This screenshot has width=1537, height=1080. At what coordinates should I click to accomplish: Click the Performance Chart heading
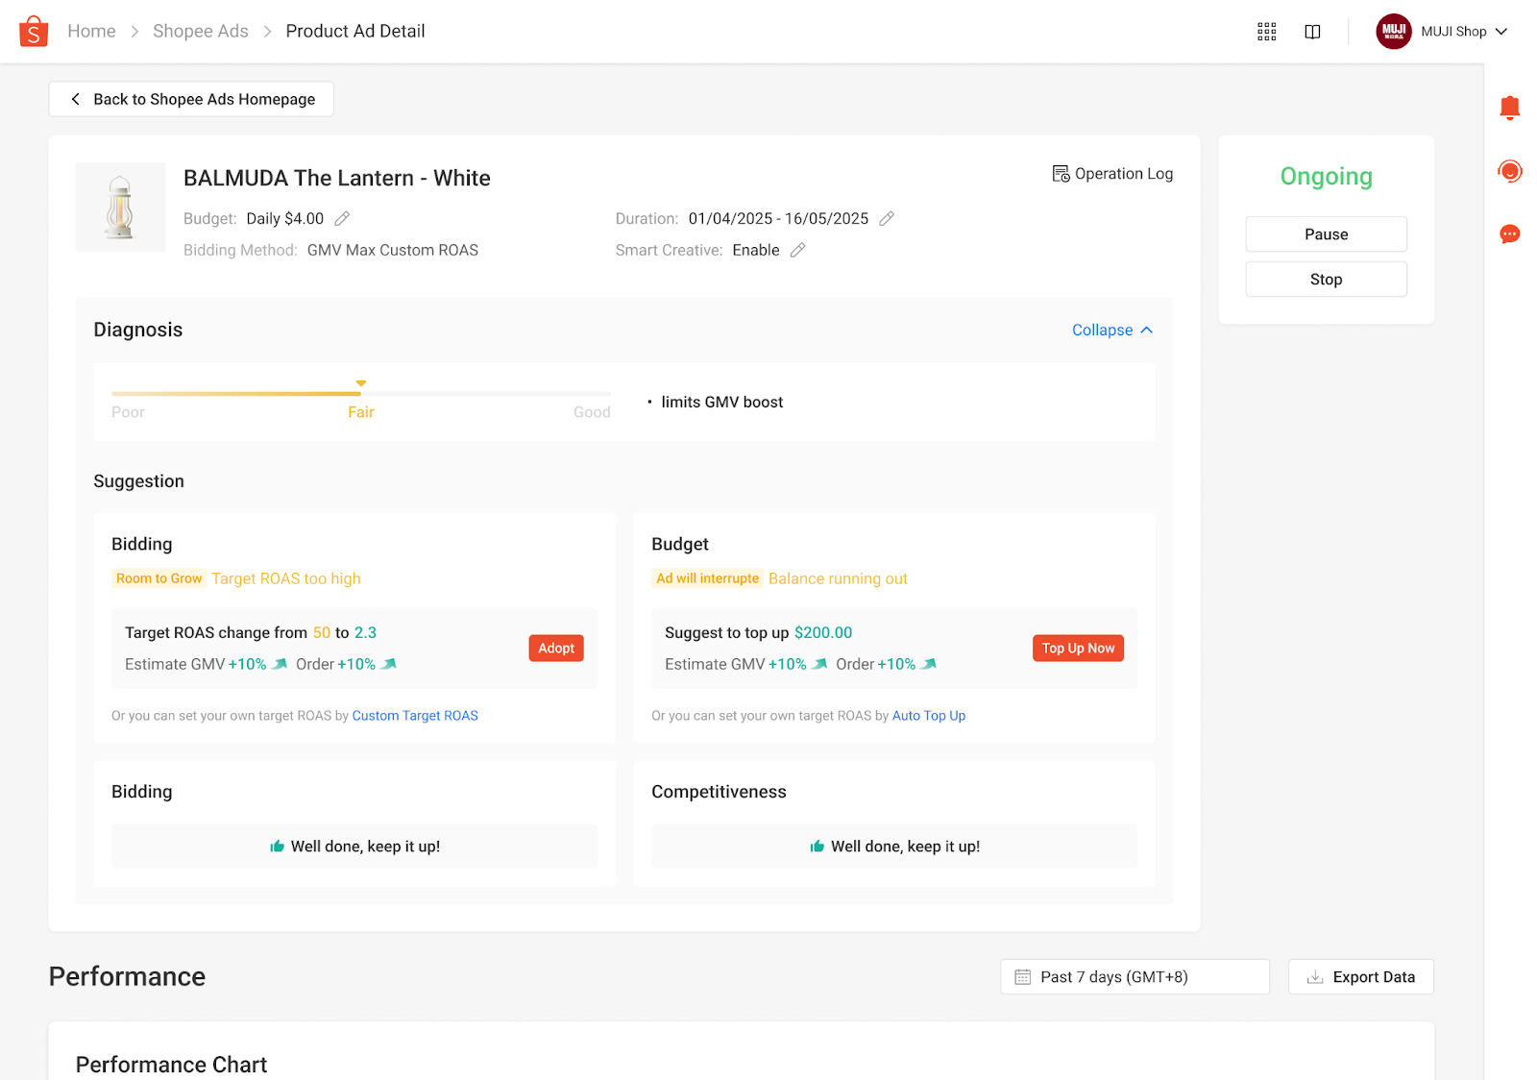[171, 1065]
